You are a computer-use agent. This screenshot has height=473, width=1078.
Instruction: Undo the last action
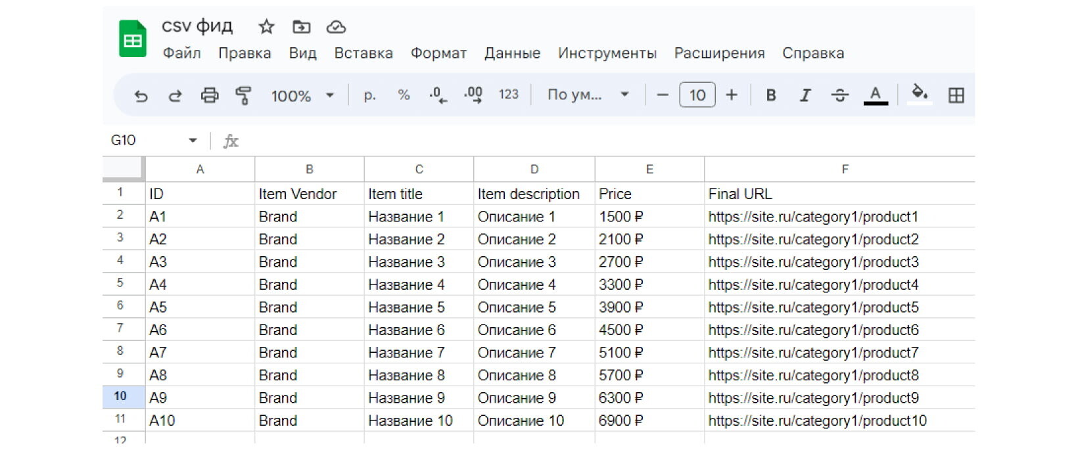click(x=141, y=96)
